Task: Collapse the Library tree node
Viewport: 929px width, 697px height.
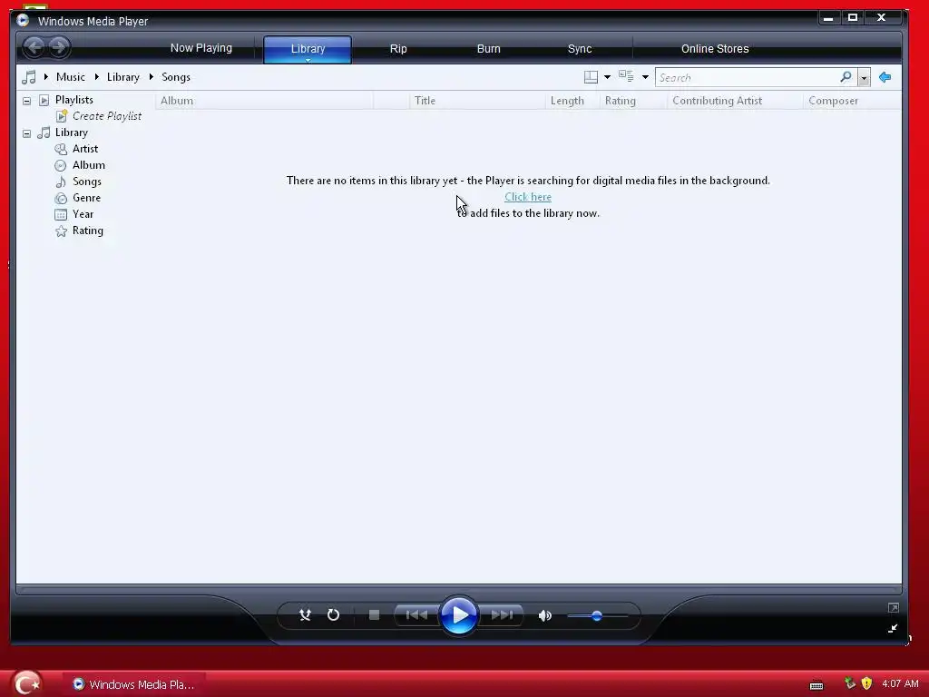Action: pos(26,133)
